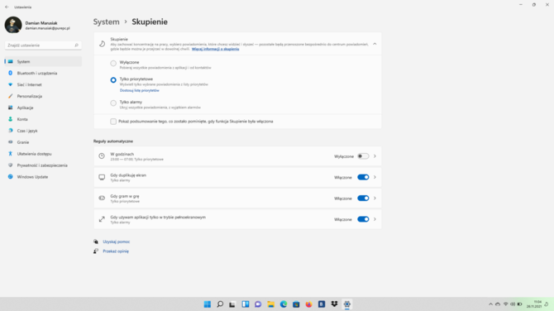Open Task View on the taskbar
Image resolution: width=554 pixels, height=311 pixels.
pos(232,304)
